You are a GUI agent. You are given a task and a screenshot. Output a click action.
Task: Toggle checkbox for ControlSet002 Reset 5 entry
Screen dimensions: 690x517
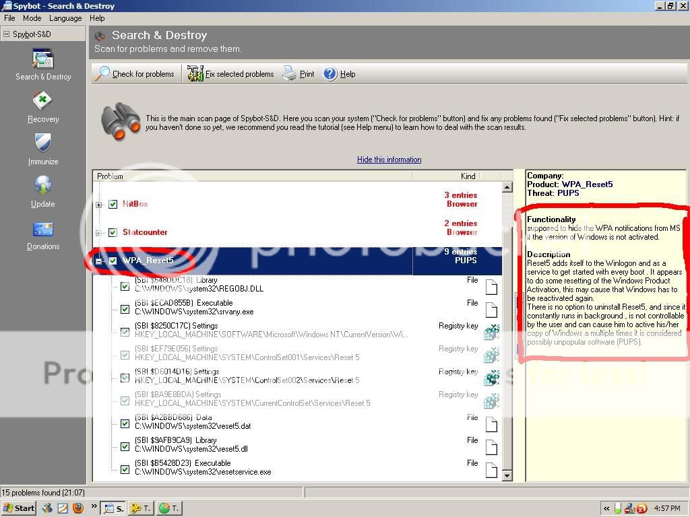(125, 378)
